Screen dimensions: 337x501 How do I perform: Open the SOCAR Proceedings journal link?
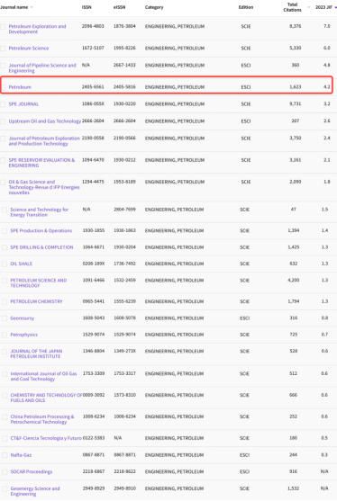coord(31,471)
